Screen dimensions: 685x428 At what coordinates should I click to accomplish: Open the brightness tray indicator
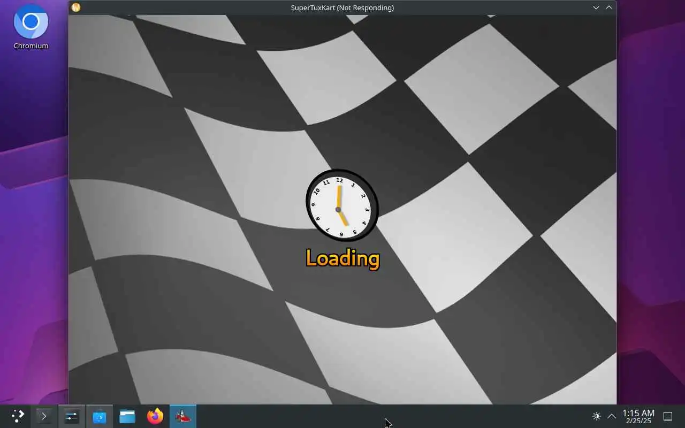point(597,416)
